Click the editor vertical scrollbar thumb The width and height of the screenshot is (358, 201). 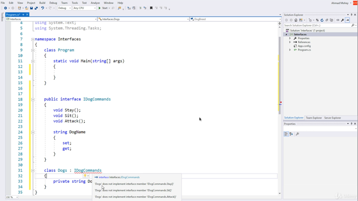[280, 75]
